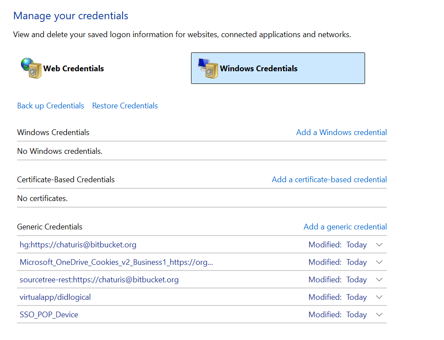The height and width of the screenshot is (340, 444).
Task: Click sourcetree-rest:https://chaturis@bitbucket.org entry
Action: (99, 280)
